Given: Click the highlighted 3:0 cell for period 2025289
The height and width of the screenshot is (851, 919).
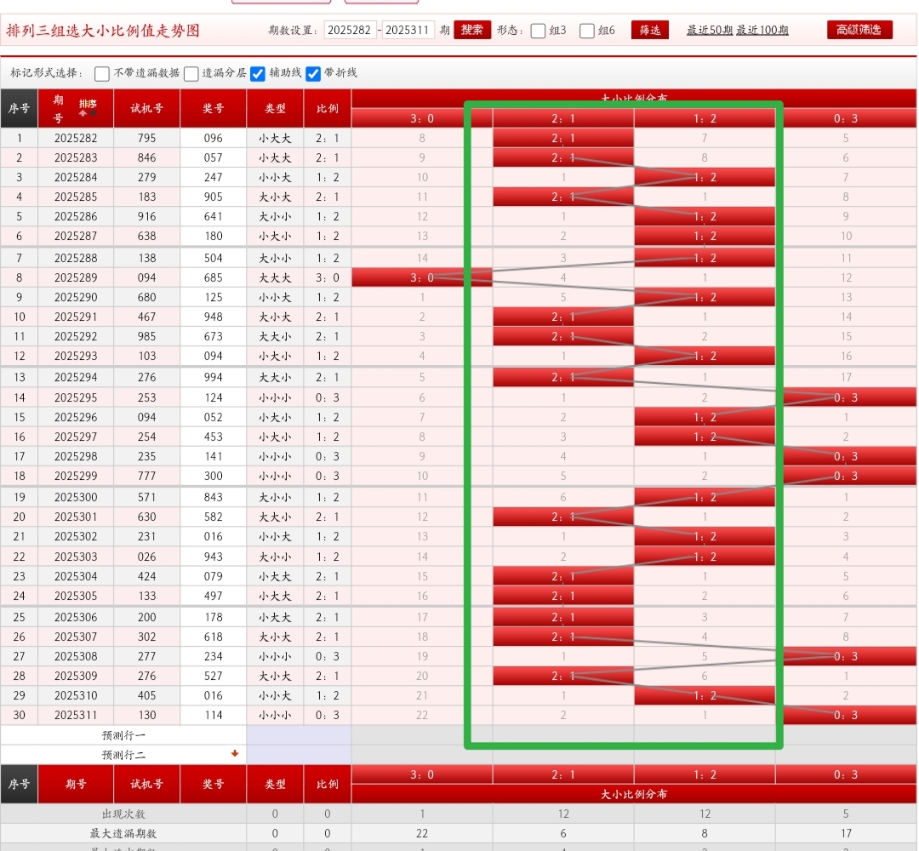Looking at the screenshot, I should click(421, 277).
